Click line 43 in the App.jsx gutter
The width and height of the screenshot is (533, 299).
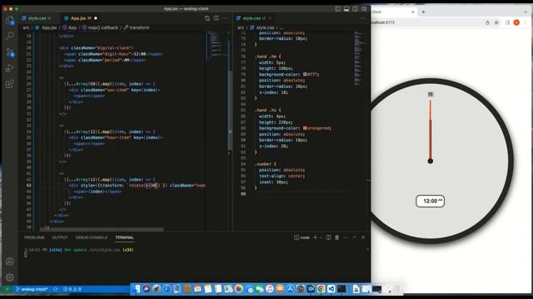coord(28,185)
